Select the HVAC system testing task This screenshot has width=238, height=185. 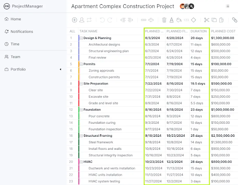pyautogui.click(x=104, y=181)
